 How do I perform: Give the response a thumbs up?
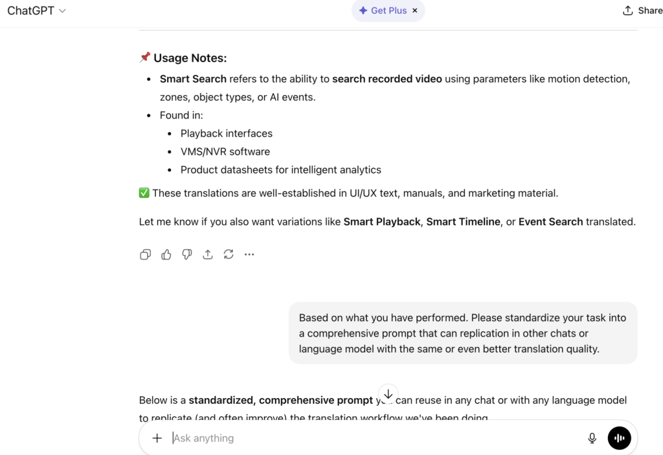[166, 254]
